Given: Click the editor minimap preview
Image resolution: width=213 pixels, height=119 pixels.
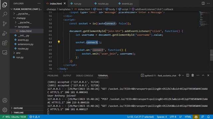Looking at the screenshot, I should click(x=204, y=19).
